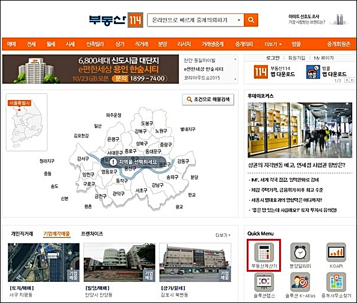
Task: Open the 신축빌라 menu
Action: [x=95, y=44]
